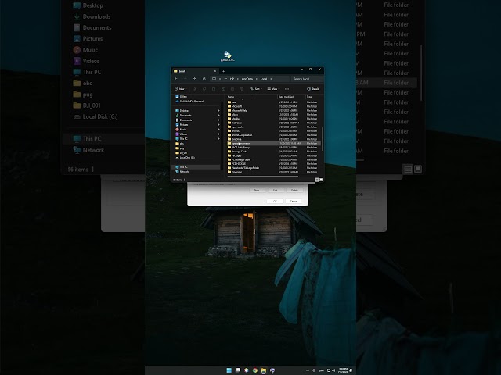Click the Forward arrow in File Explorer
501x375 pixels.
coord(185,79)
